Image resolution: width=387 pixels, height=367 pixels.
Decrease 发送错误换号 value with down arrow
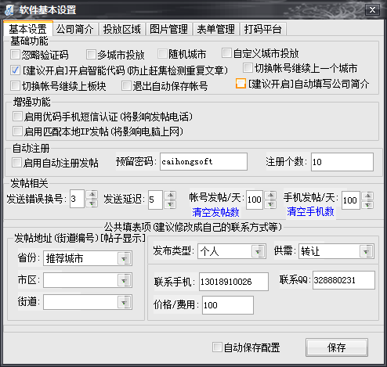[x=92, y=203]
